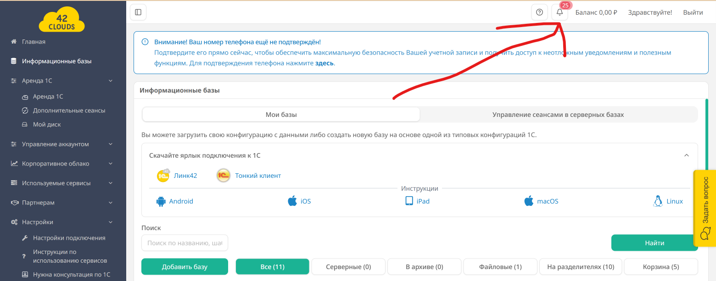Switch to Управление сеансами в серверных базах tab
The height and width of the screenshot is (281, 716).
[558, 115]
